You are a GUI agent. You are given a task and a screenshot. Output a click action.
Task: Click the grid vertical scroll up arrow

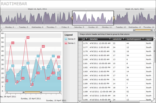tap(154, 38)
